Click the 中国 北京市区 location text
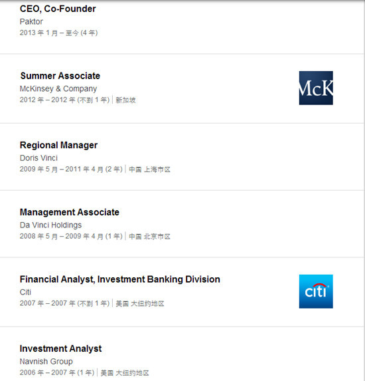 click(149, 237)
